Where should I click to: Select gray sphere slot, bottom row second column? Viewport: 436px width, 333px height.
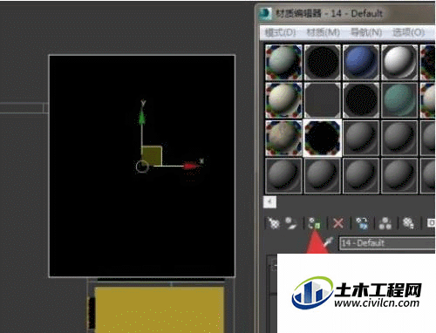pyautogui.click(x=323, y=175)
